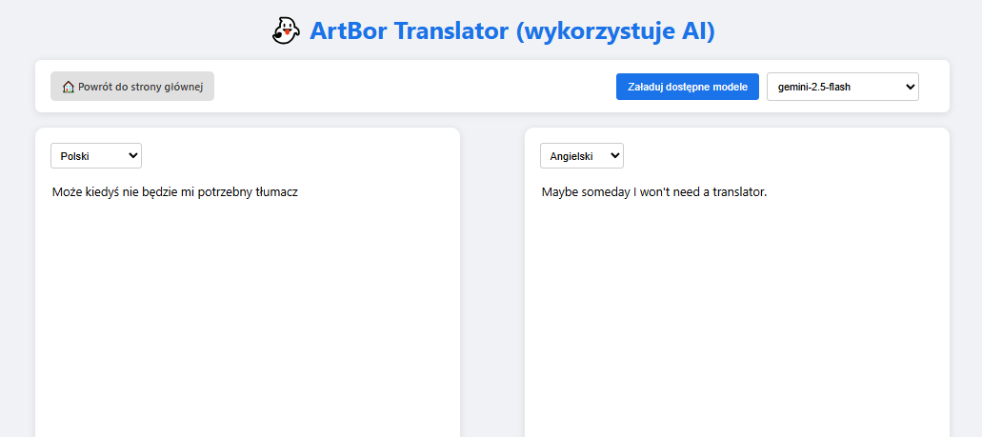982x437 pixels.
Task: Click in the English translation output area
Action: pyautogui.click(x=737, y=307)
